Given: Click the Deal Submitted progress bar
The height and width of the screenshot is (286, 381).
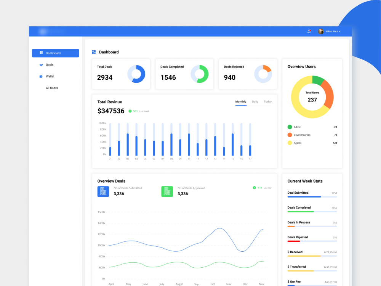Looking at the screenshot, I should 312,197.
